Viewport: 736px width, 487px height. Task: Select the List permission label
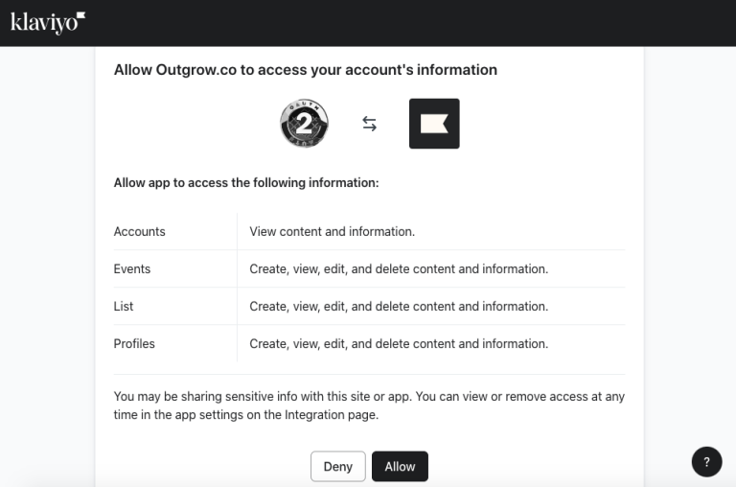124,306
